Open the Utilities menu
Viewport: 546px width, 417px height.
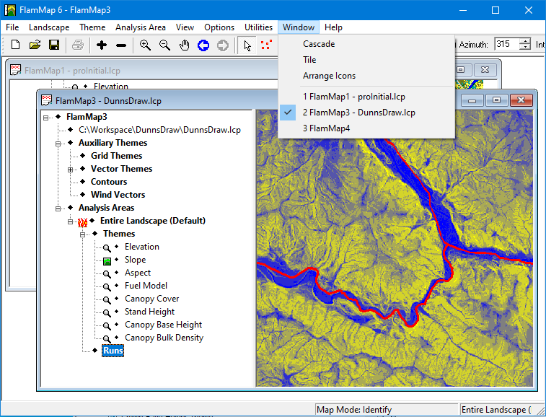tap(258, 27)
